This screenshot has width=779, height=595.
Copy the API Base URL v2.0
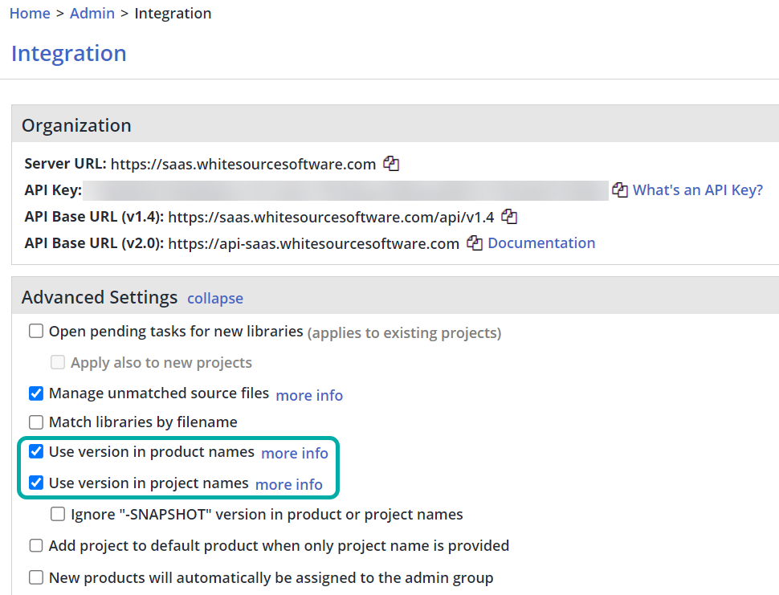tap(475, 243)
